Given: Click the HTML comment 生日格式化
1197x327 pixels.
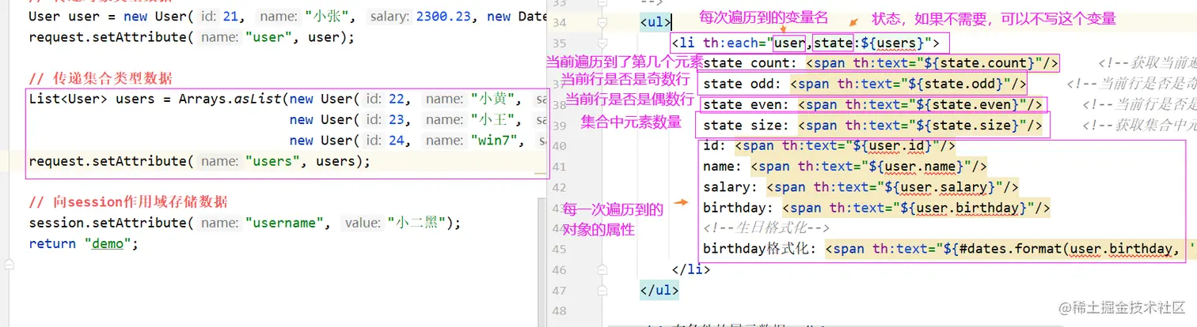Looking at the screenshot, I should [766, 228].
